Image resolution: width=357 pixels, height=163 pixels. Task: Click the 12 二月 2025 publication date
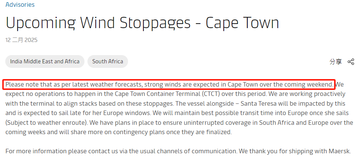click(21, 40)
